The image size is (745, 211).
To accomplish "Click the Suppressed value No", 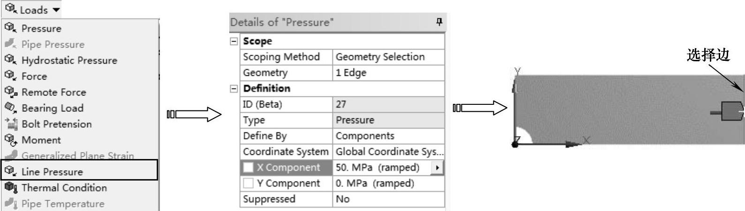I will coord(388,199).
